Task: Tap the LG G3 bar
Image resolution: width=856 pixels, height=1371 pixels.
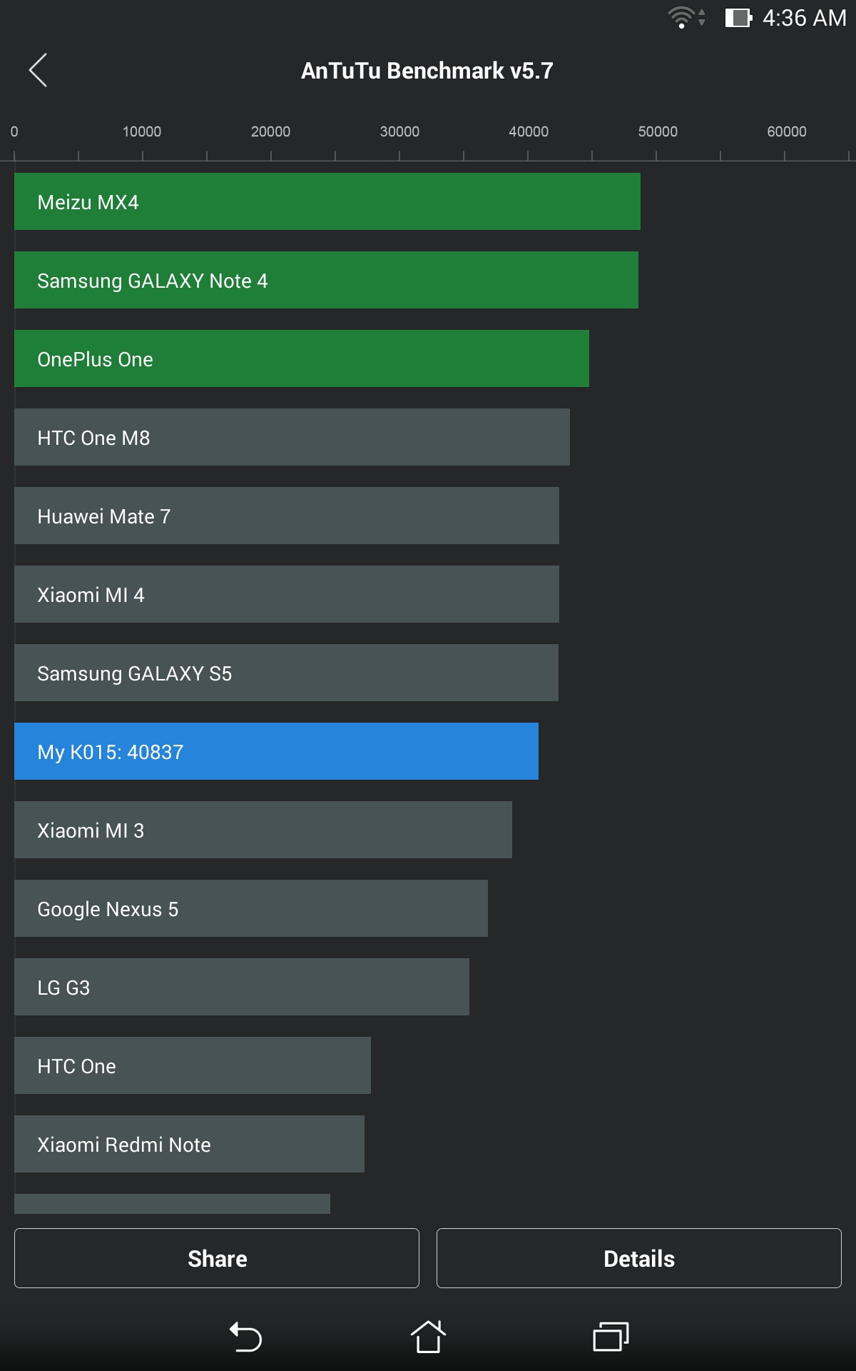Action: 242,987
